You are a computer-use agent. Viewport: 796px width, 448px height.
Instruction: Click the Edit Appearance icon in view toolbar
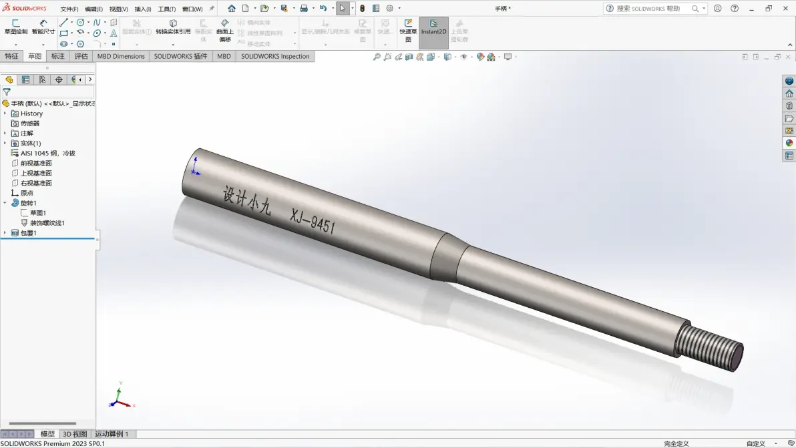coord(480,57)
